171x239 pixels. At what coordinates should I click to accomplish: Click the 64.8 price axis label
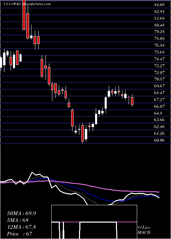coord(158,113)
